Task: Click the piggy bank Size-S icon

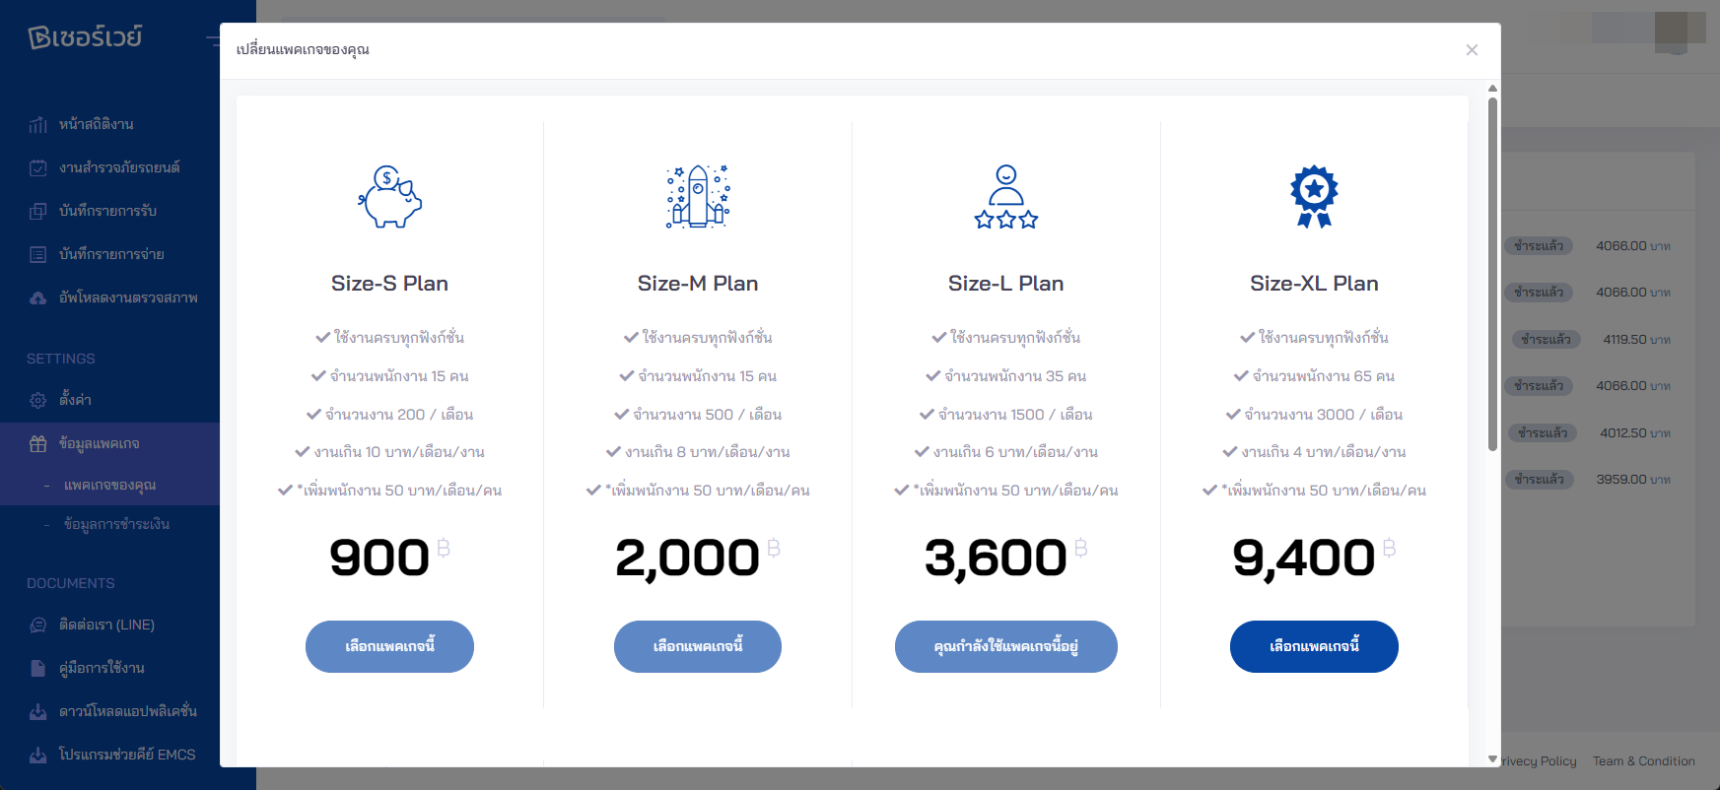Action: [389, 197]
